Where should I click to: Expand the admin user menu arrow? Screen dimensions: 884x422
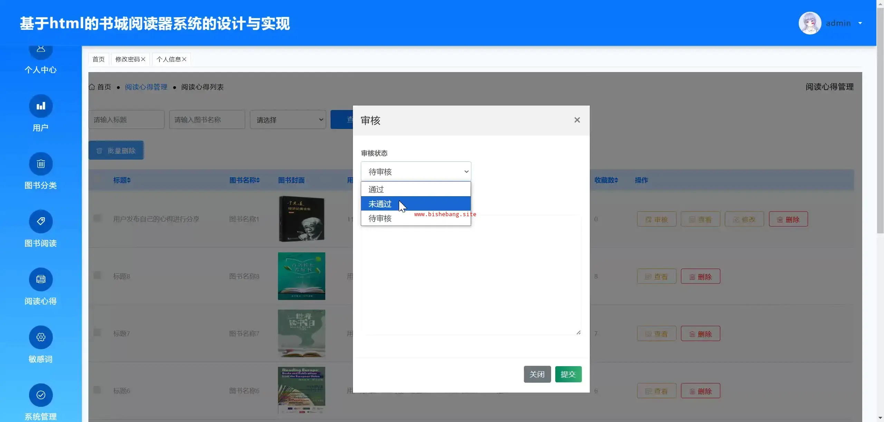(x=860, y=23)
